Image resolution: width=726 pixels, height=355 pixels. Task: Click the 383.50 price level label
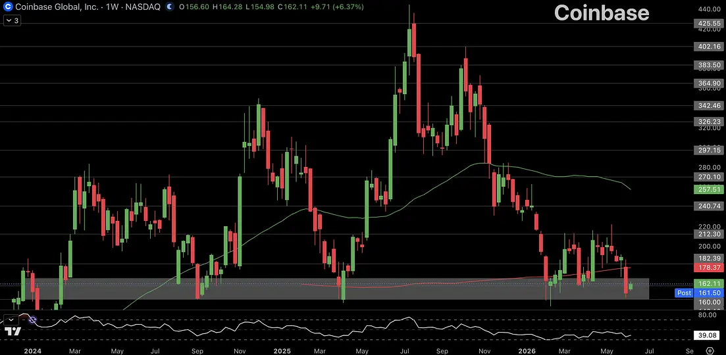pos(708,65)
